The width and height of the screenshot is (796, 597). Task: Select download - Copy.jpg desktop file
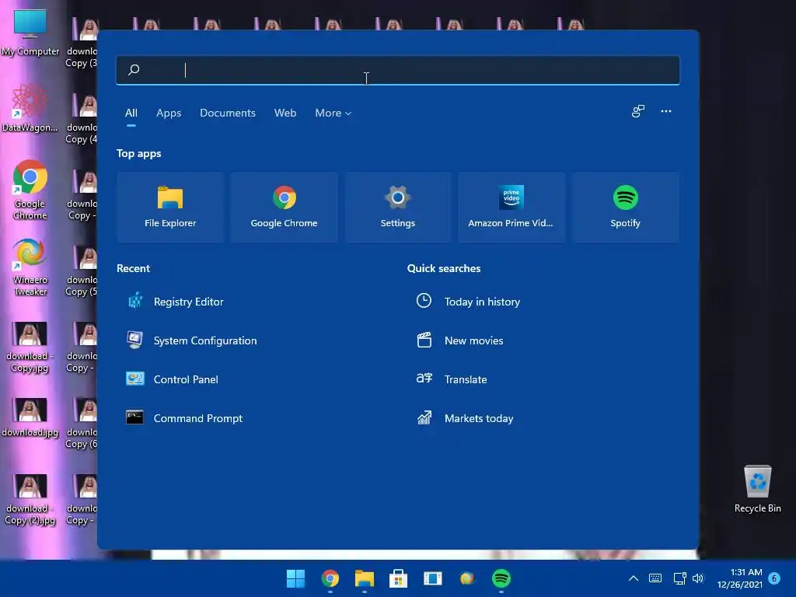(x=30, y=347)
